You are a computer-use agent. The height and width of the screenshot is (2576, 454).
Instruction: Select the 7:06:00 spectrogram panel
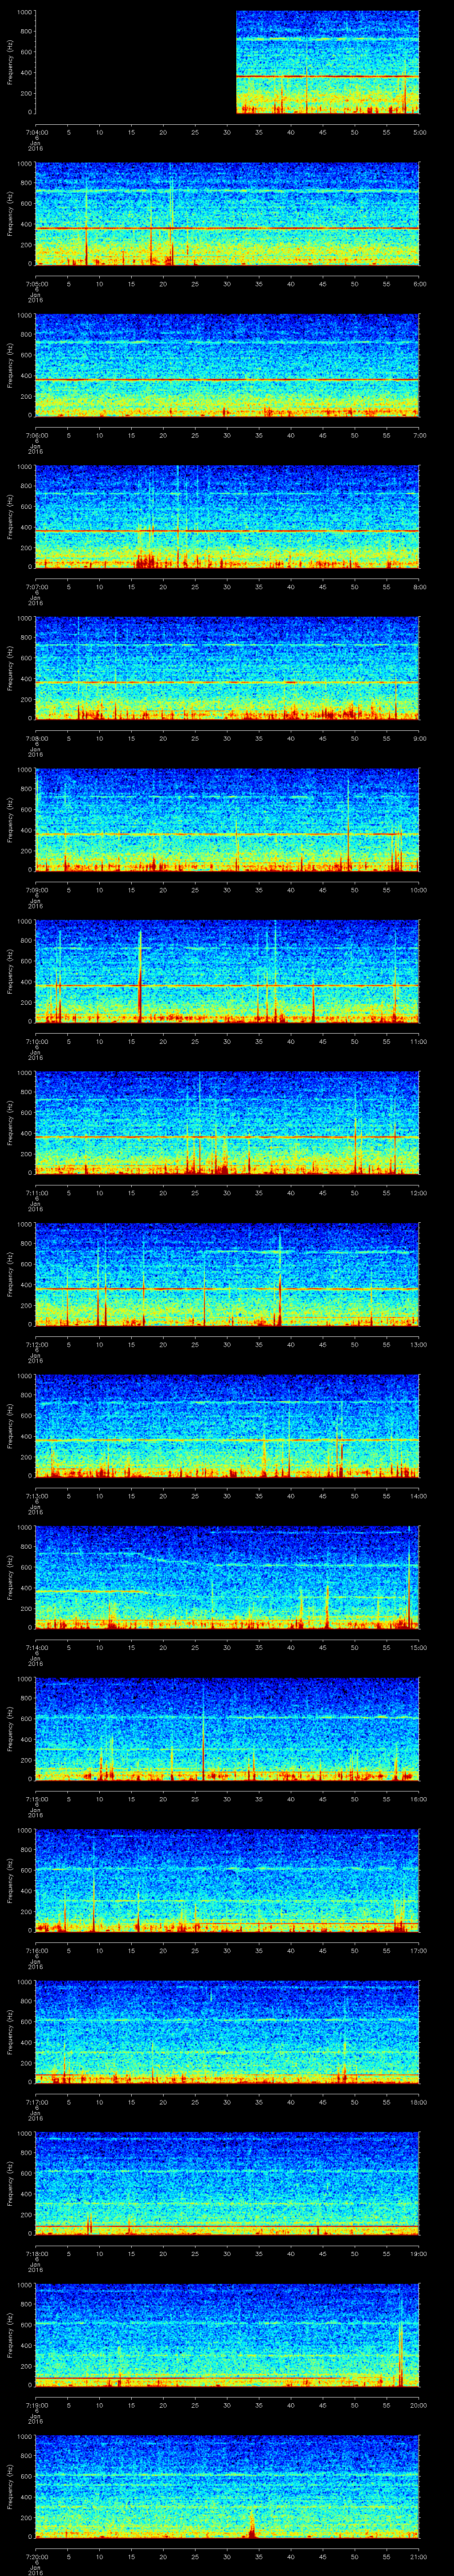pos(227,365)
